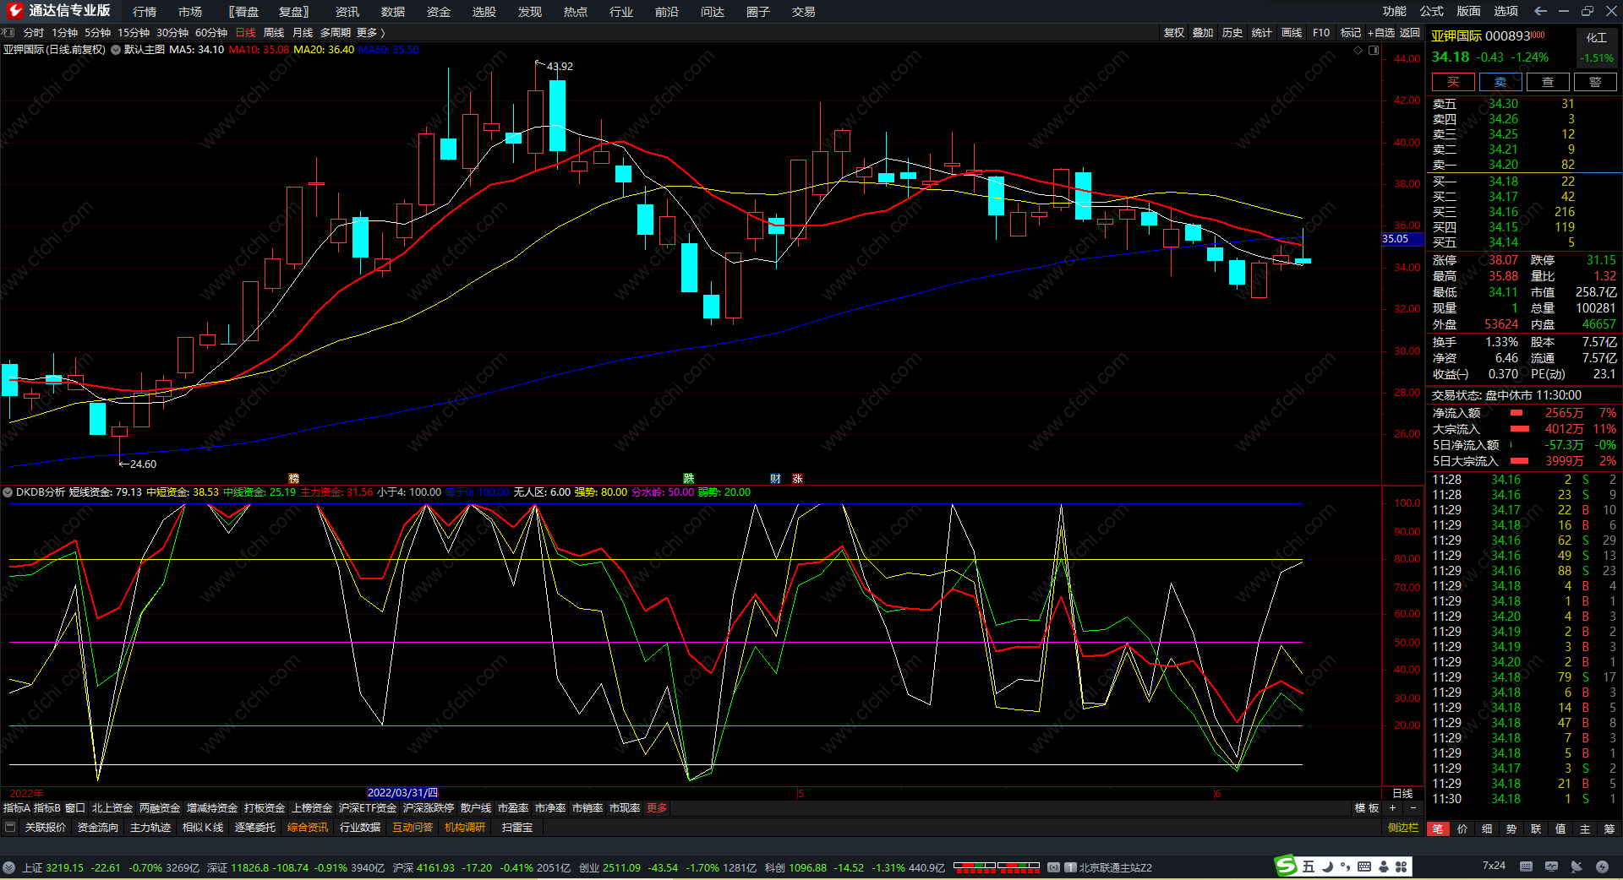Click the minus zoom button beside 模板
Viewport: 1623px width, 880px height.
(x=1413, y=808)
